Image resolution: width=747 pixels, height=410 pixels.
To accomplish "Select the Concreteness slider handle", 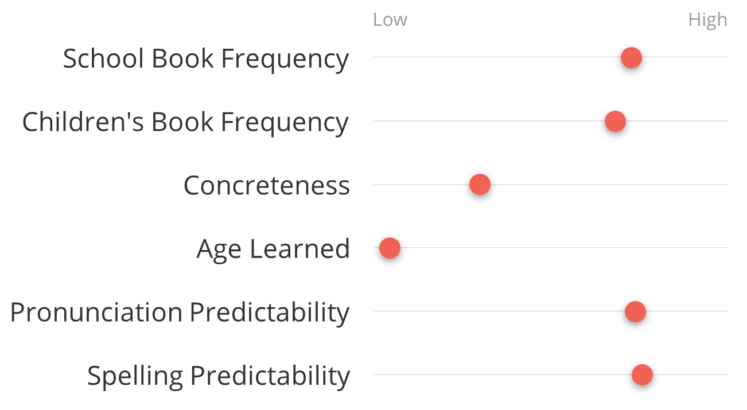I will point(480,185).
